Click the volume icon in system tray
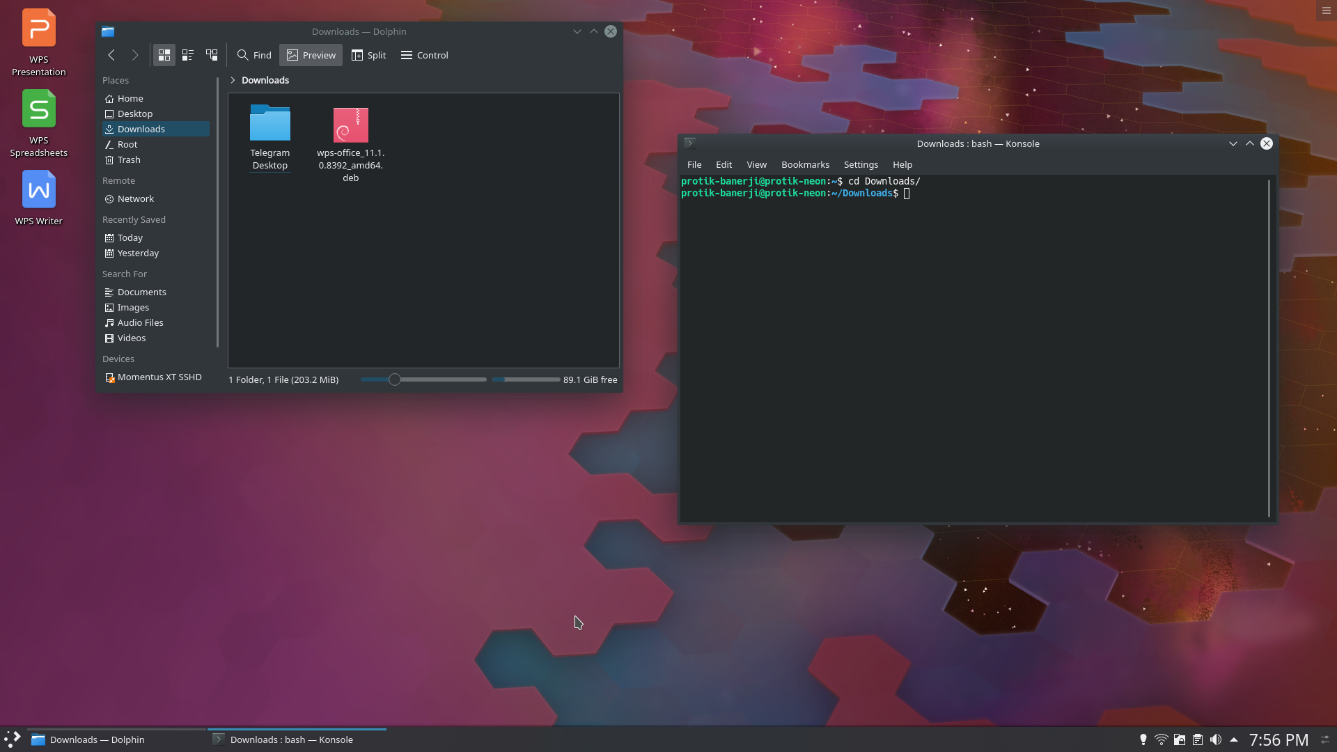Screen dimensions: 1337x752 tap(1216, 739)
